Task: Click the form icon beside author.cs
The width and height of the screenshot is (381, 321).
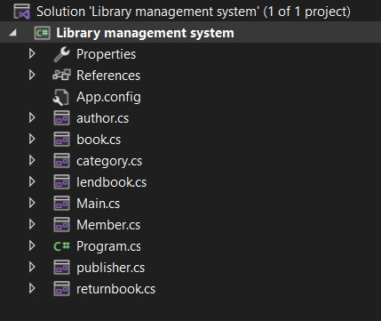Action: [61, 118]
